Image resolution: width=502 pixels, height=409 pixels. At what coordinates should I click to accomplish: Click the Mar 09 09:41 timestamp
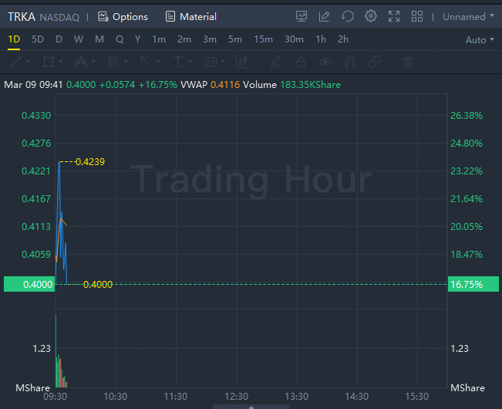point(33,85)
